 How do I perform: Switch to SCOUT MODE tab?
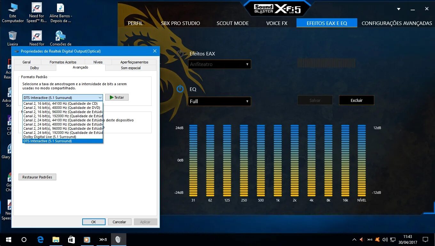pyautogui.click(x=233, y=23)
